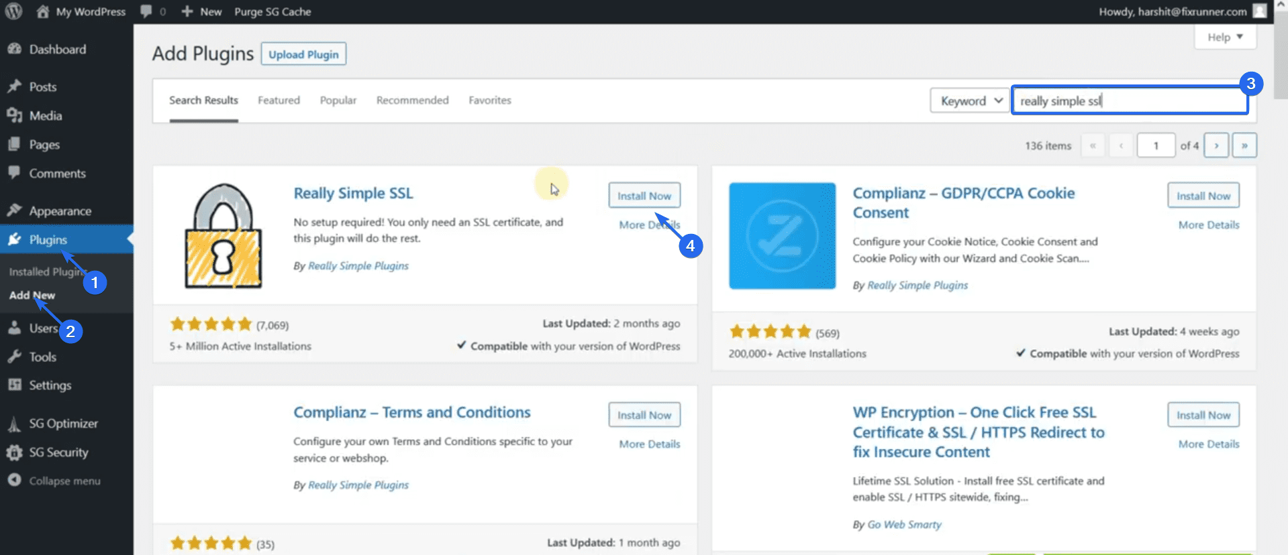Switch to the Featured tab
Image resolution: width=1288 pixels, height=555 pixels.
click(279, 100)
